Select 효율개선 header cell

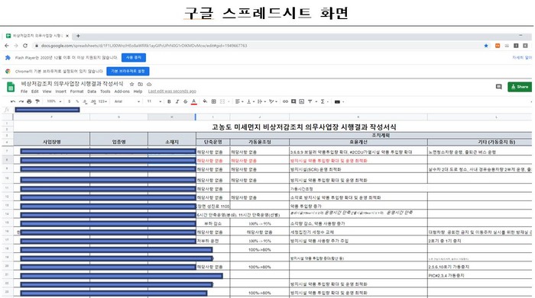coord(358,142)
